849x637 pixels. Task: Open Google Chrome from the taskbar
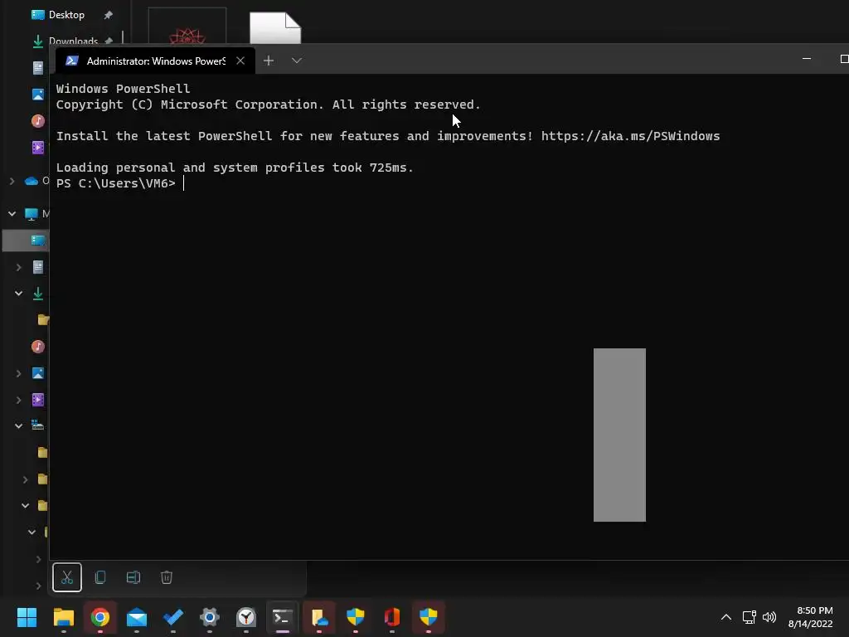[100, 617]
